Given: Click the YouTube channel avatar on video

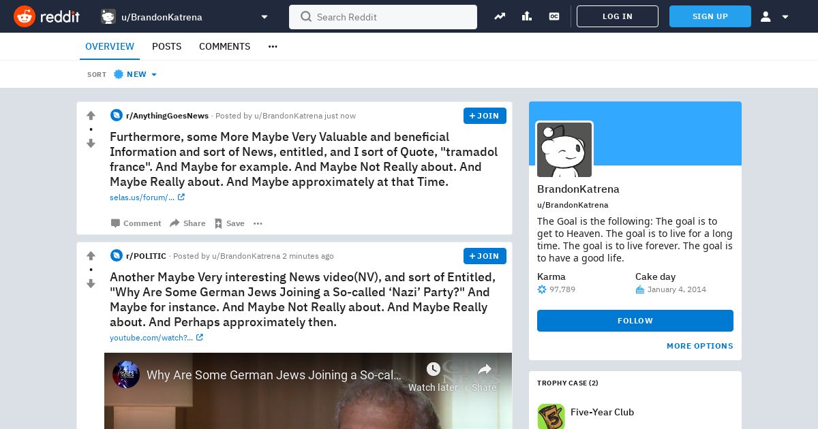Looking at the screenshot, I should pyautogui.click(x=126, y=375).
